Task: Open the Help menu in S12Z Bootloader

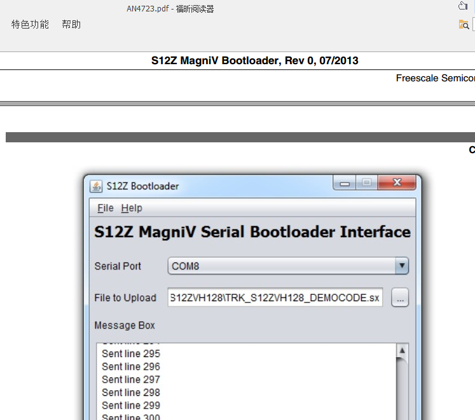Action: (132, 208)
